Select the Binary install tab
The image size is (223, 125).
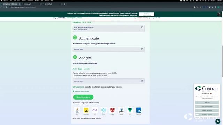point(90,22)
